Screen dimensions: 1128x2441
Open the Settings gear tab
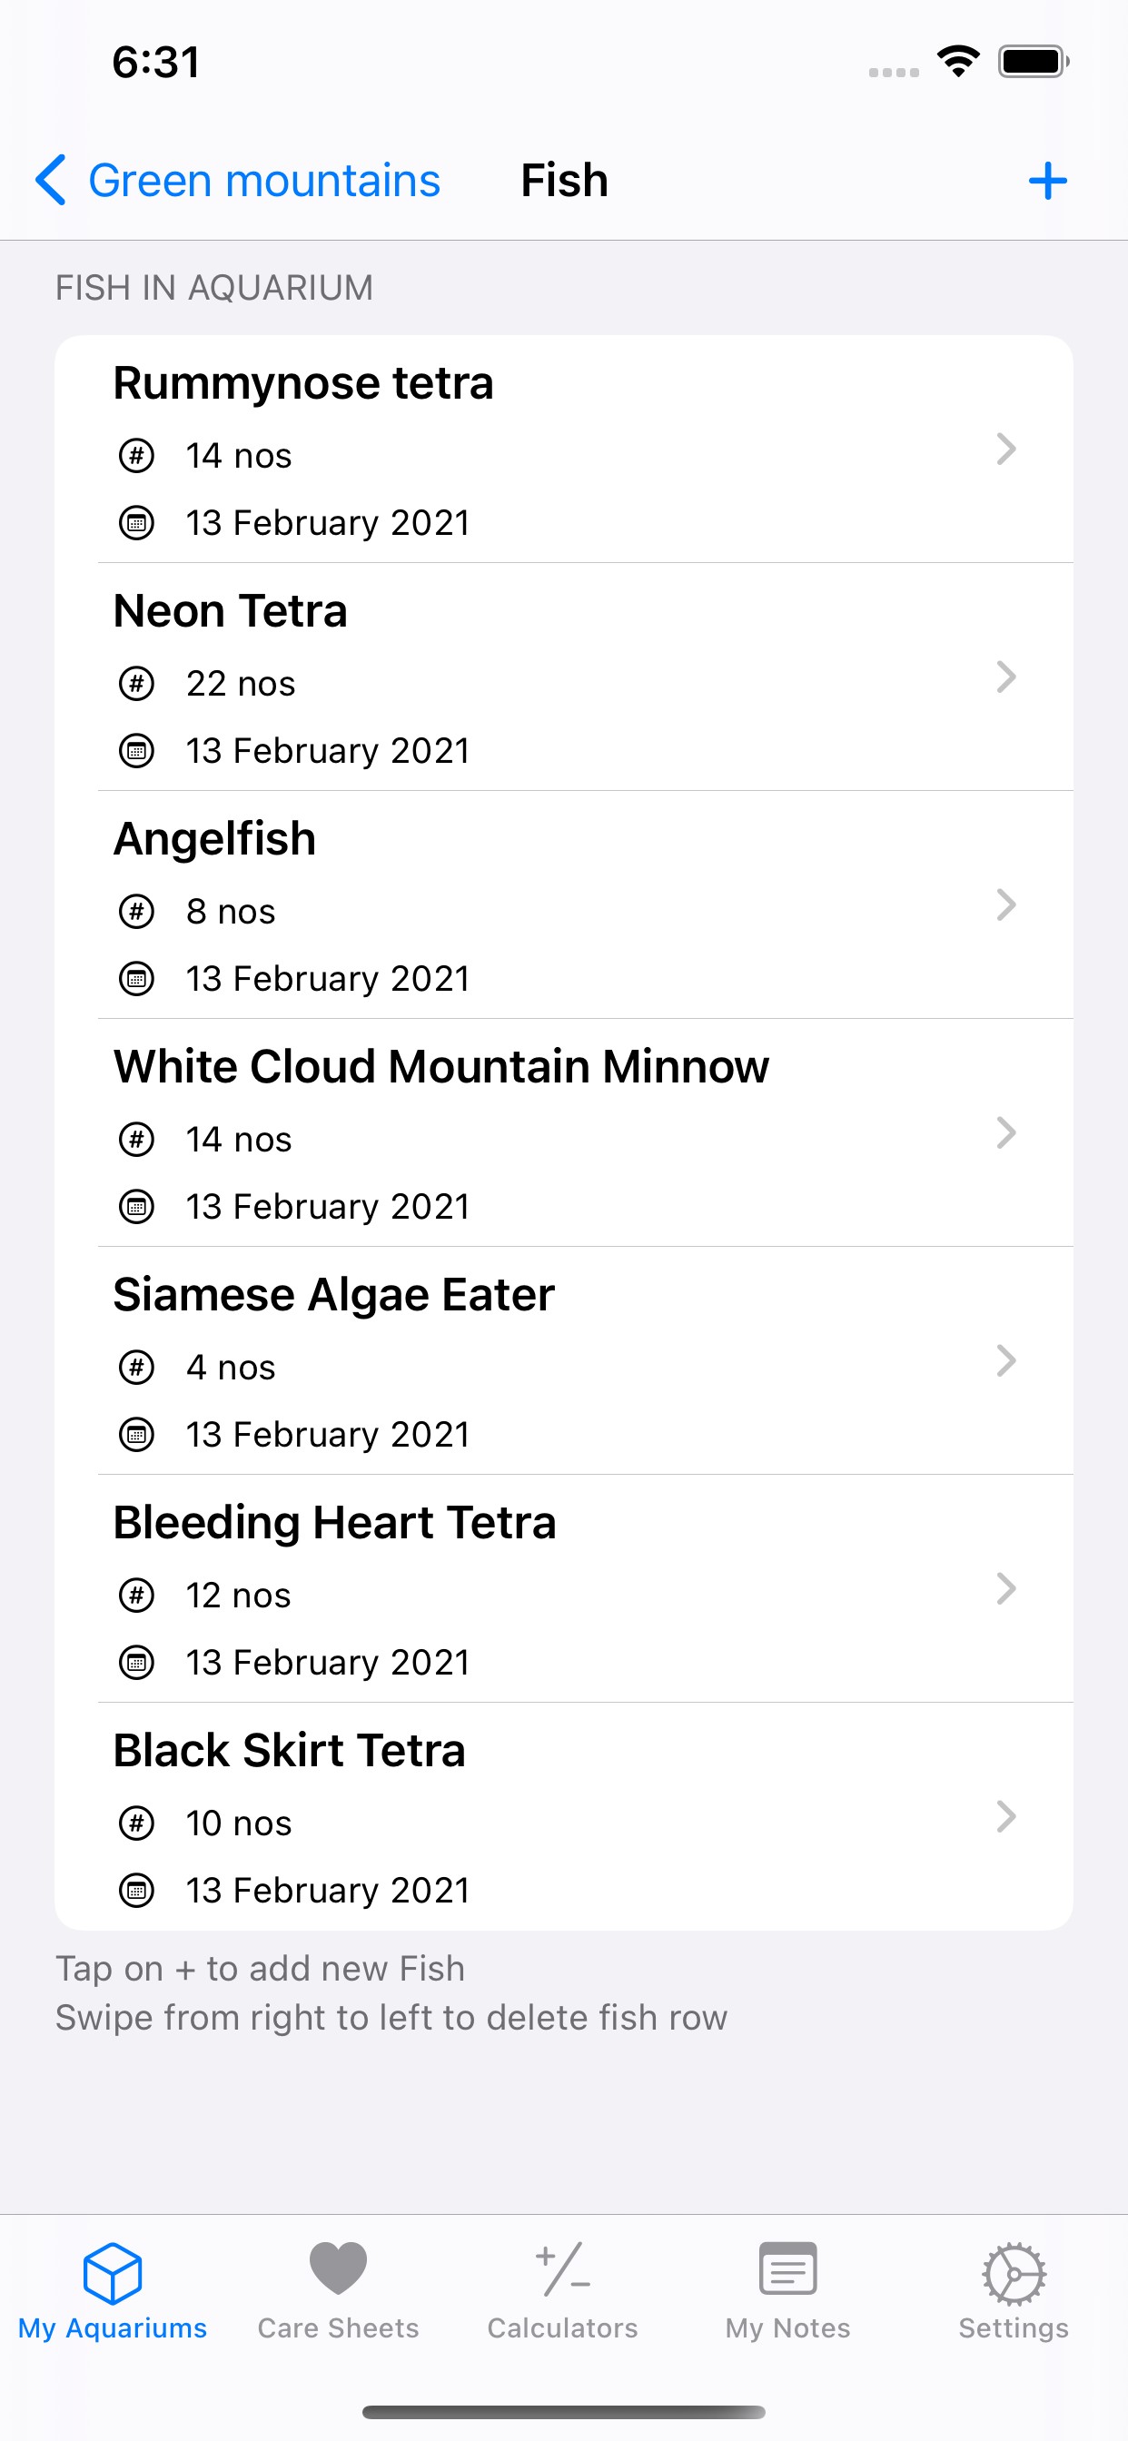click(1014, 2289)
